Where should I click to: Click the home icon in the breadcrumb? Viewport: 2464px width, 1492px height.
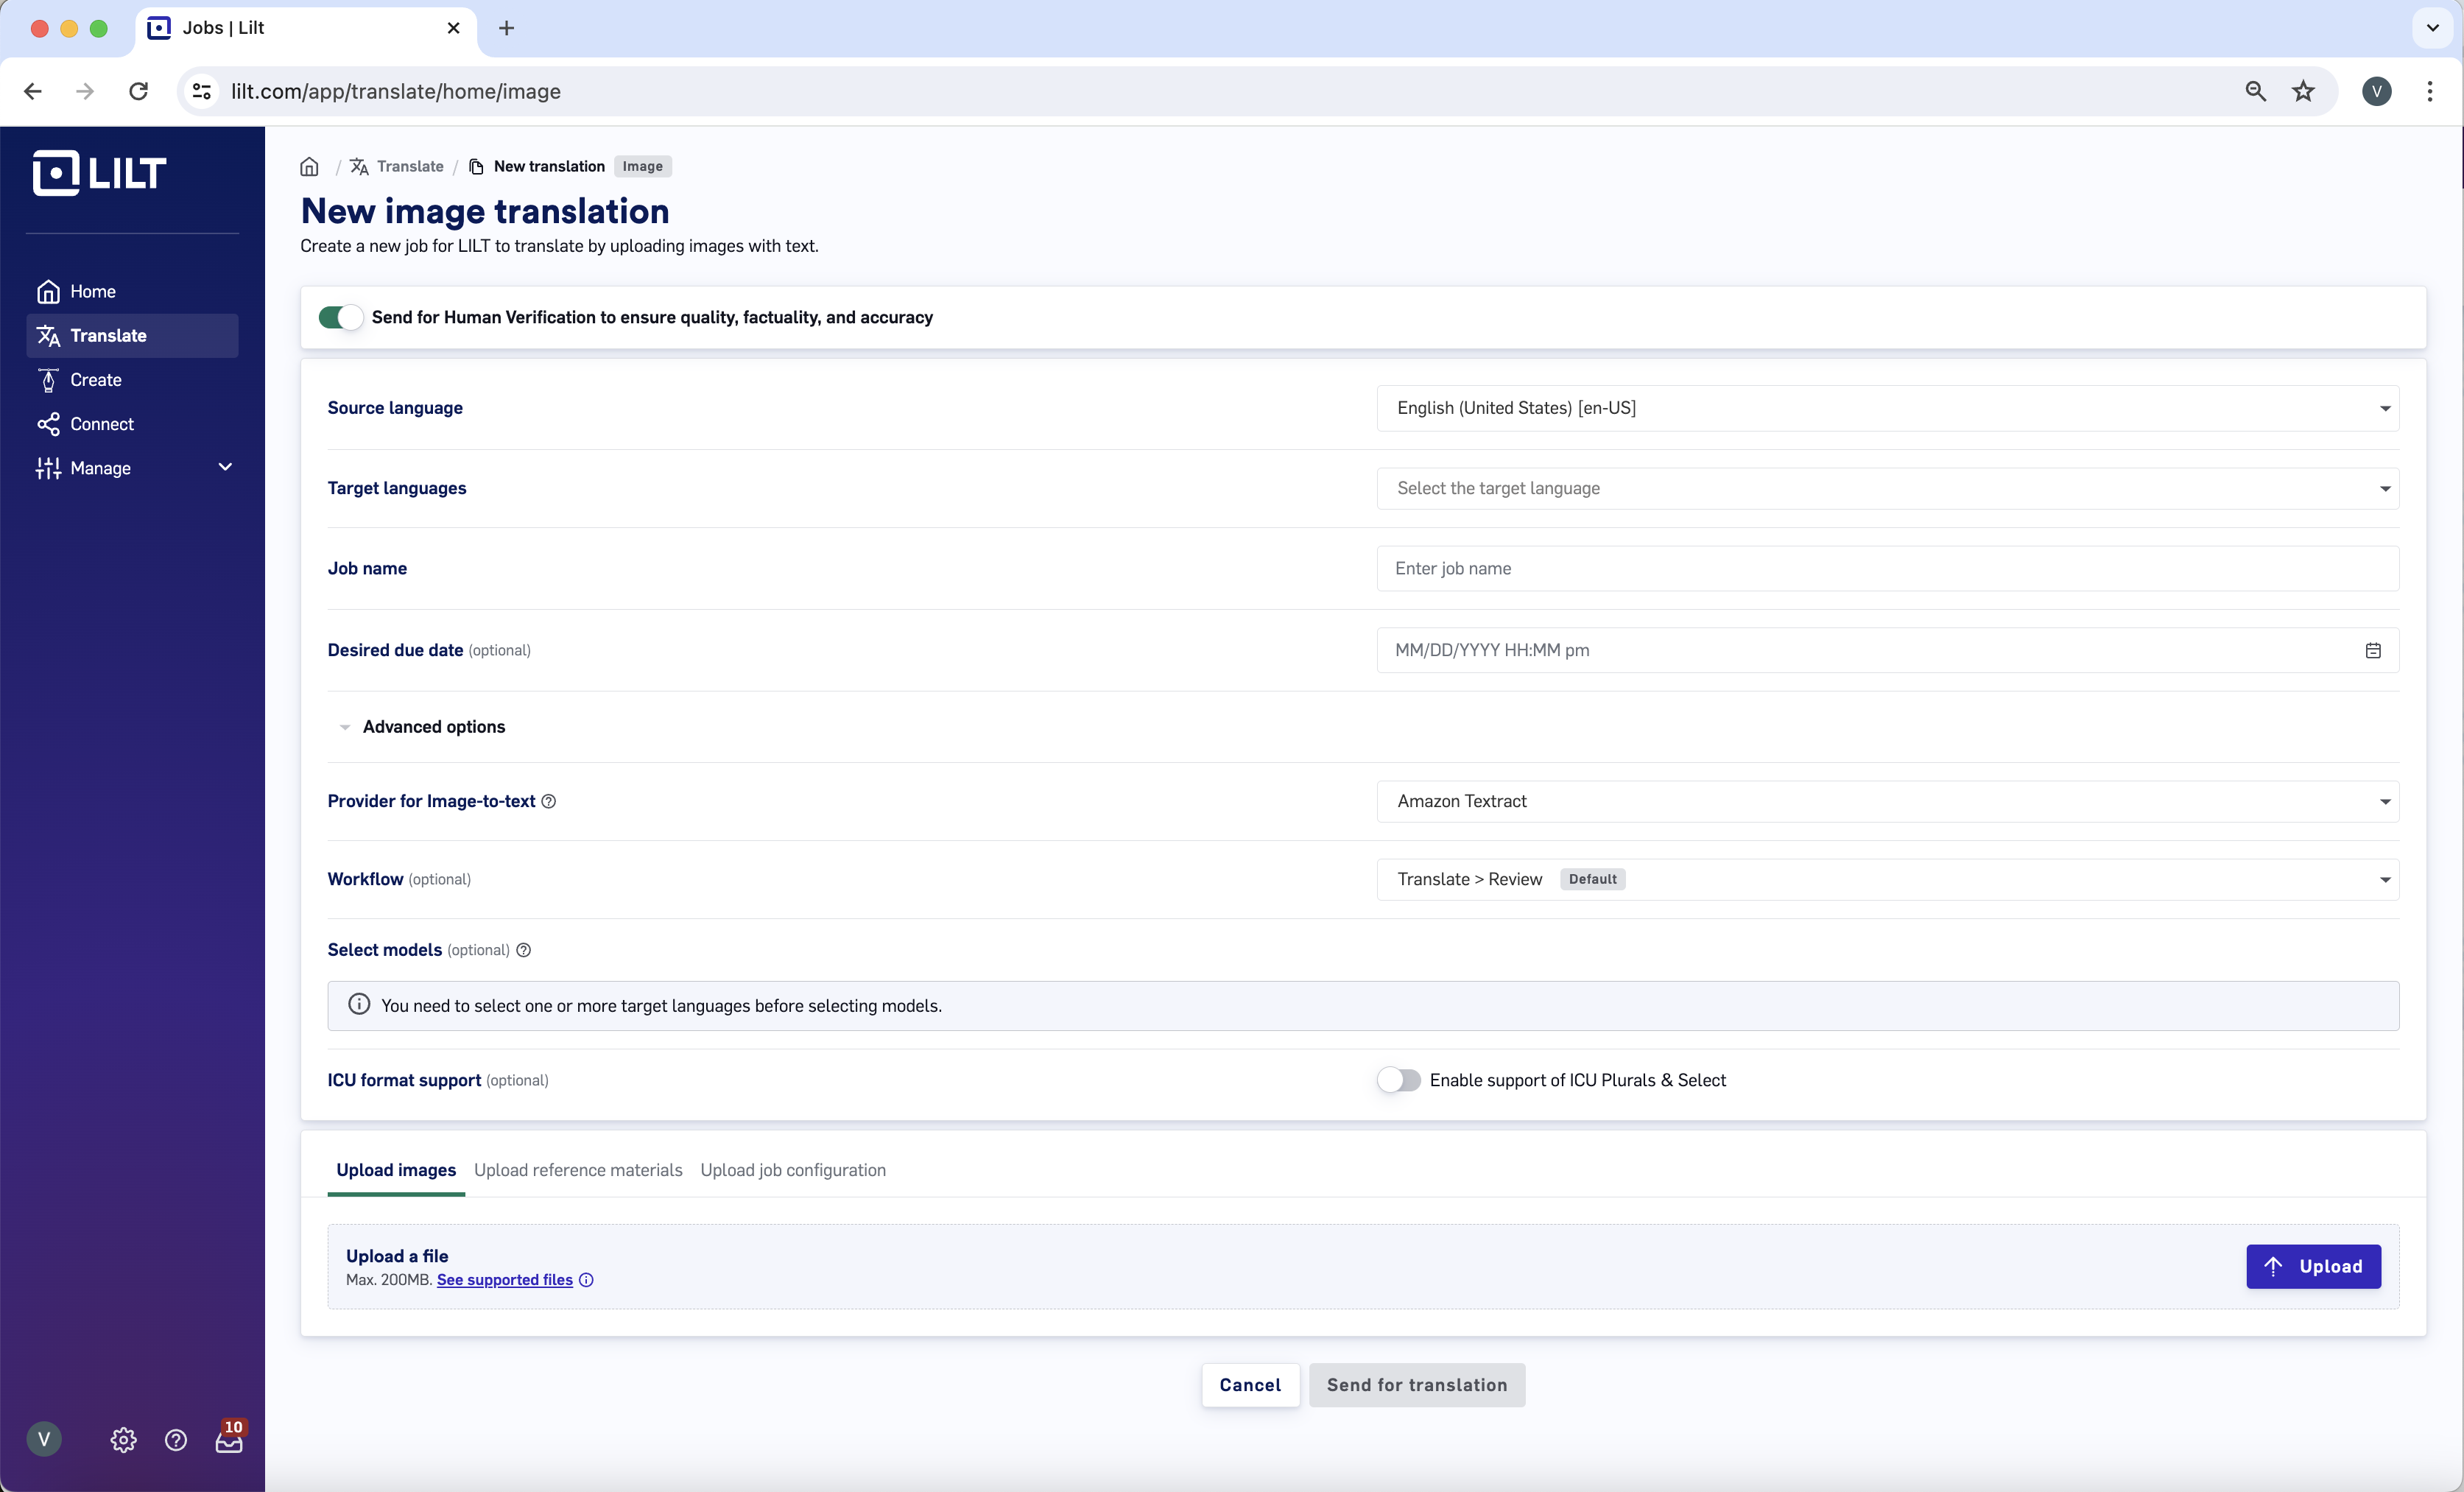click(309, 166)
